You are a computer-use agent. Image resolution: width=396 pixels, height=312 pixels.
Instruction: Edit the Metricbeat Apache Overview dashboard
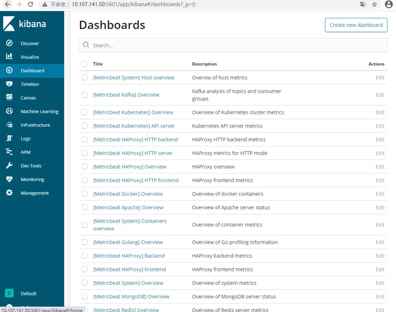click(x=379, y=207)
